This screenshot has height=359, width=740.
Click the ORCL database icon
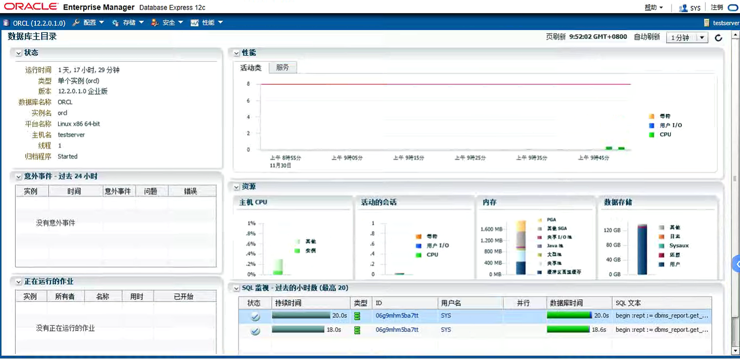[x=6, y=23]
